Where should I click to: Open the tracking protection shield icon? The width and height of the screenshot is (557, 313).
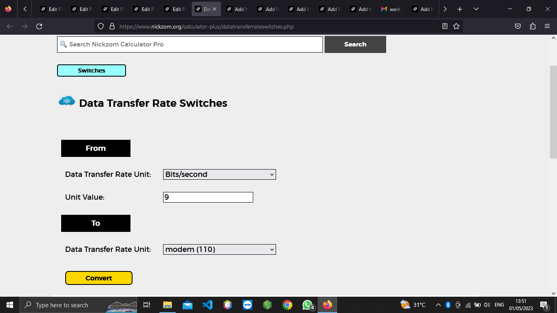pyautogui.click(x=101, y=26)
